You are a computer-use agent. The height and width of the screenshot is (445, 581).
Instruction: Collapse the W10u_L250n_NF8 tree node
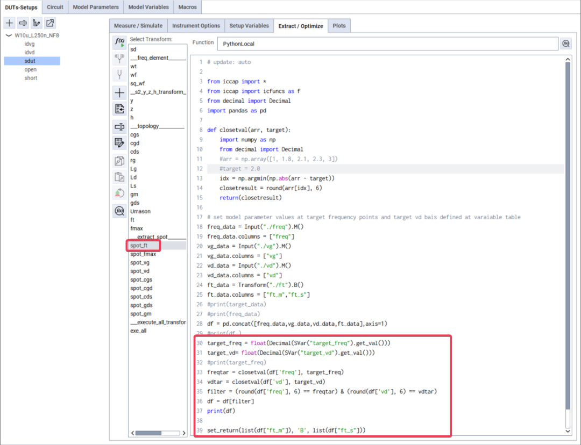click(x=9, y=35)
